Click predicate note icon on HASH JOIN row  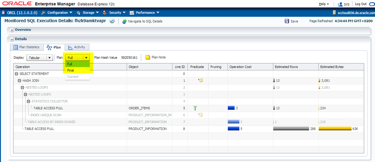(201, 81)
